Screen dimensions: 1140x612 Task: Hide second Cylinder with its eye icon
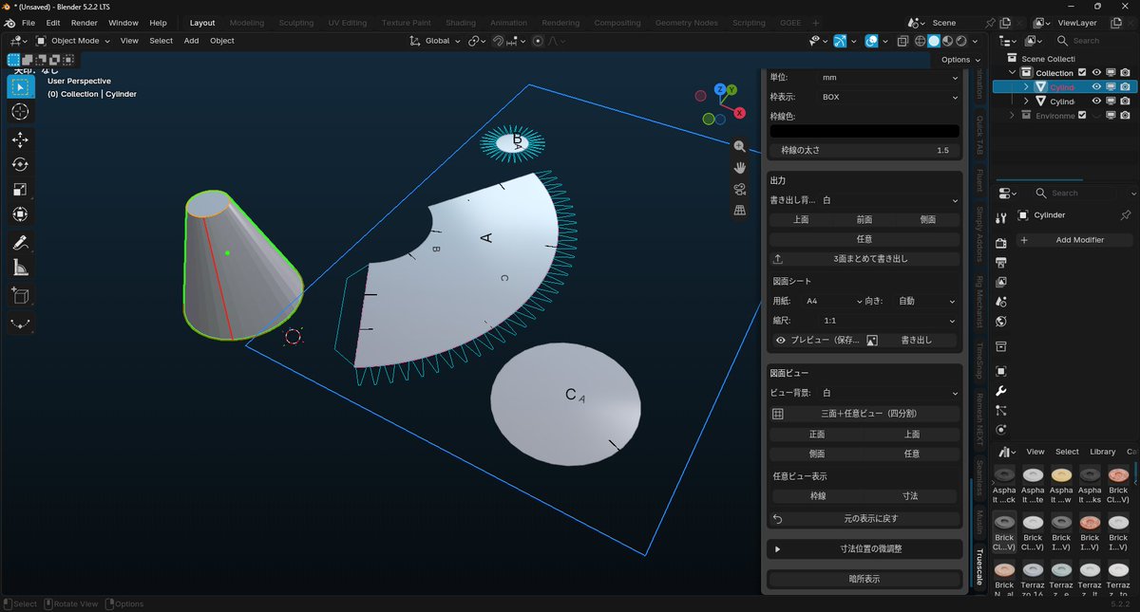tap(1096, 101)
